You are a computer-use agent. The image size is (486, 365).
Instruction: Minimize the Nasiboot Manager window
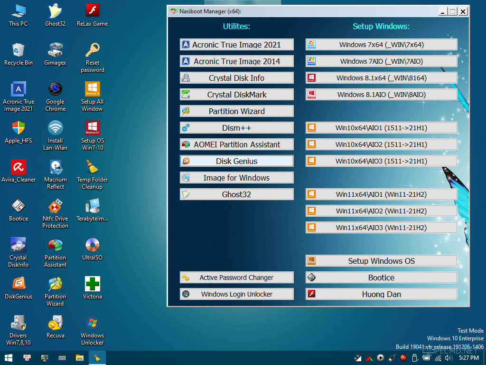point(443,11)
